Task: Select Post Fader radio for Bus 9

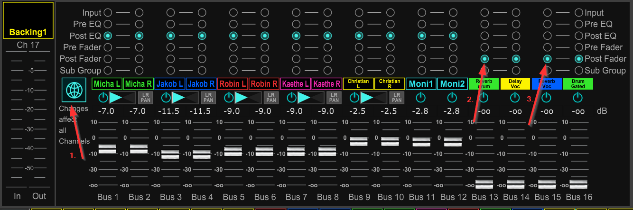Action: tap(359, 59)
